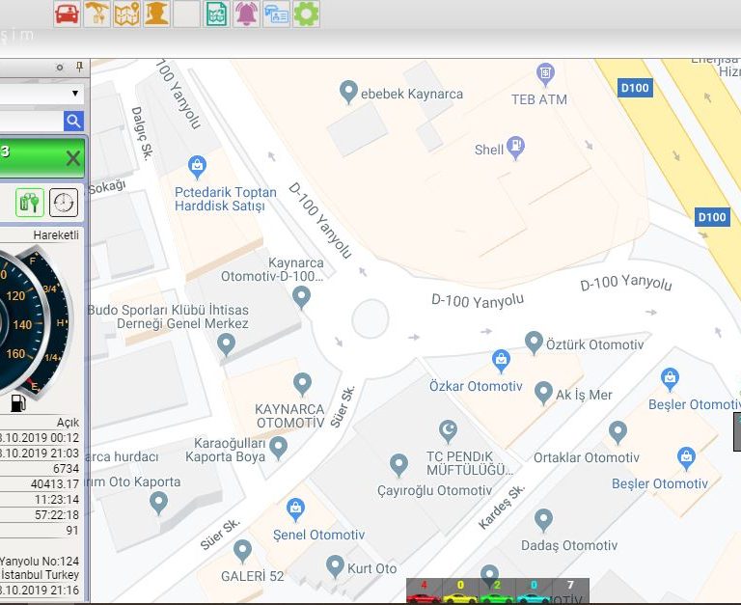741x605 pixels.
Task: Select the GALERİ 52 map pin
Action: pyautogui.click(x=242, y=551)
